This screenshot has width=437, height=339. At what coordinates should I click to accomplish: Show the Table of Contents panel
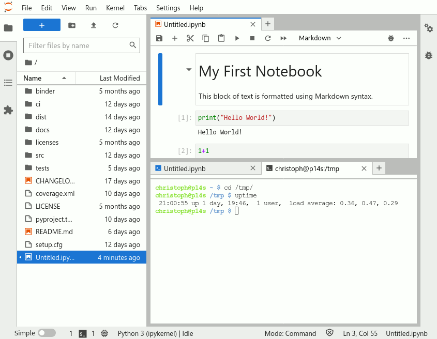(8, 83)
